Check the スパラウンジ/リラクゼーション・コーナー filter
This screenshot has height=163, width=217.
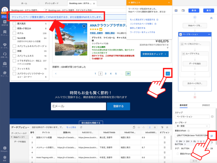click(x=14, y=73)
